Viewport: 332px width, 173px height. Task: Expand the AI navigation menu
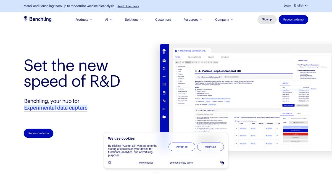click(x=109, y=20)
